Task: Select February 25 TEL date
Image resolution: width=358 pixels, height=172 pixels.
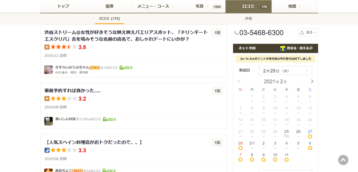Action: point(286,134)
